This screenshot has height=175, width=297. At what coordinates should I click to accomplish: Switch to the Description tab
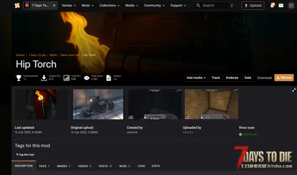[x=24, y=166]
